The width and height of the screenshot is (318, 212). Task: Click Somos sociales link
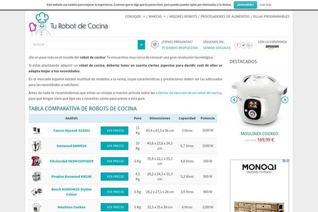point(217,48)
